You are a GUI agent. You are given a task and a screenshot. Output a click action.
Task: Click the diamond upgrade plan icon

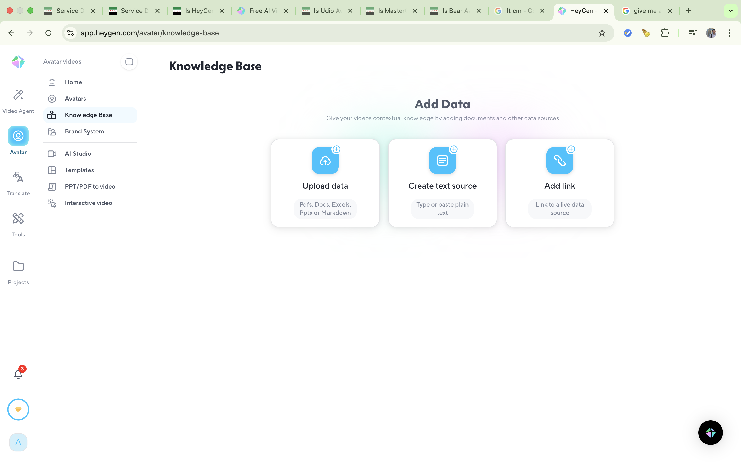point(18,409)
